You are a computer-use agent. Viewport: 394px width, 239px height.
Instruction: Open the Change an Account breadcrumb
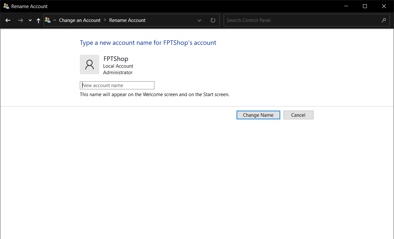tap(80, 20)
